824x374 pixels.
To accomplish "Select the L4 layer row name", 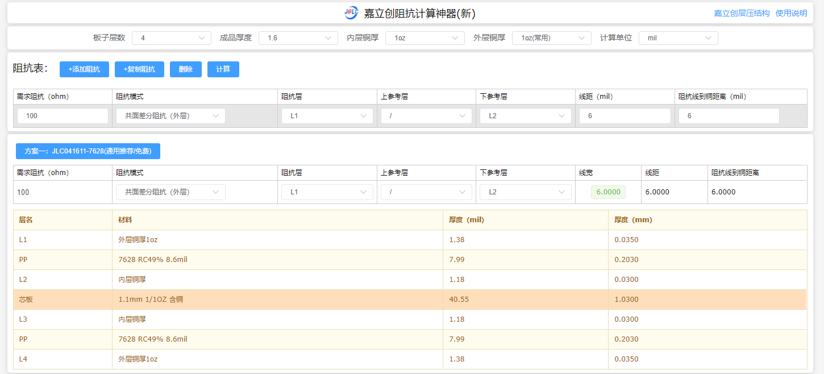I will pos(23,359).
